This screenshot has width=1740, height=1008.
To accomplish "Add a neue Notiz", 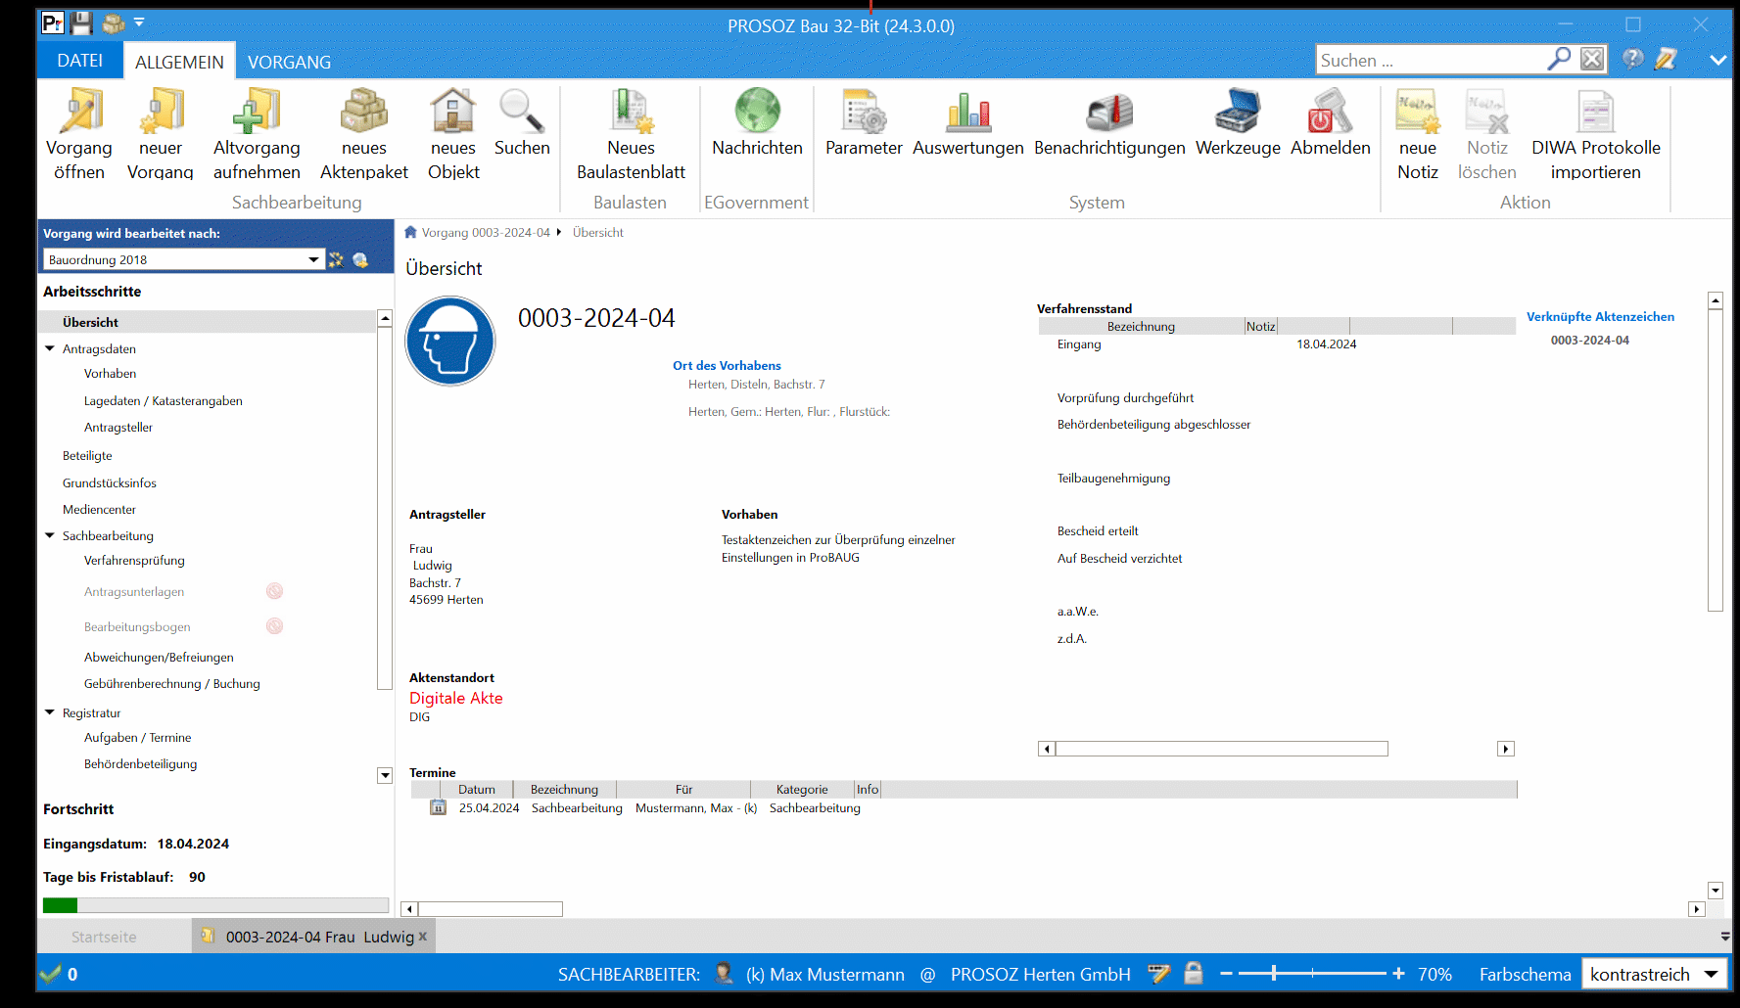I will click(x=1418, y=134).
